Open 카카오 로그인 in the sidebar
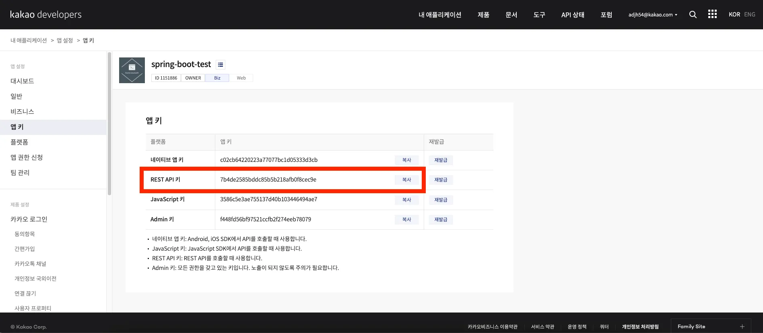This screenshot has height=333, width=763. pyautogui.click(x=29, y=219)
